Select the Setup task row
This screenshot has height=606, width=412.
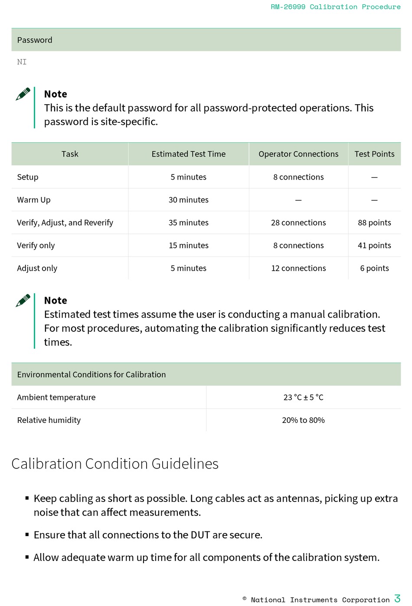point(206,177)
